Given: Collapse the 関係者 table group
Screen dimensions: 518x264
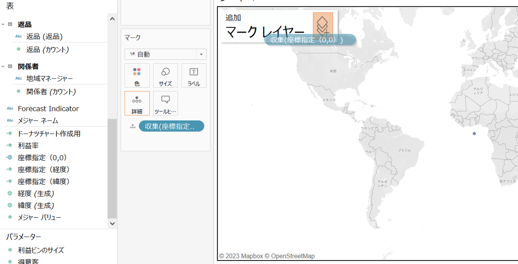Looking at the screenshot, I should pyautogui.click(x=3, y=66).
